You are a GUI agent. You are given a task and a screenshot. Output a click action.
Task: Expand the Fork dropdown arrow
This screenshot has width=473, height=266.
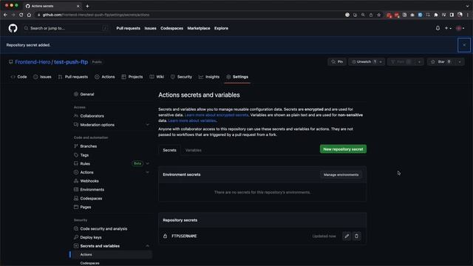[x=419, y=62]
